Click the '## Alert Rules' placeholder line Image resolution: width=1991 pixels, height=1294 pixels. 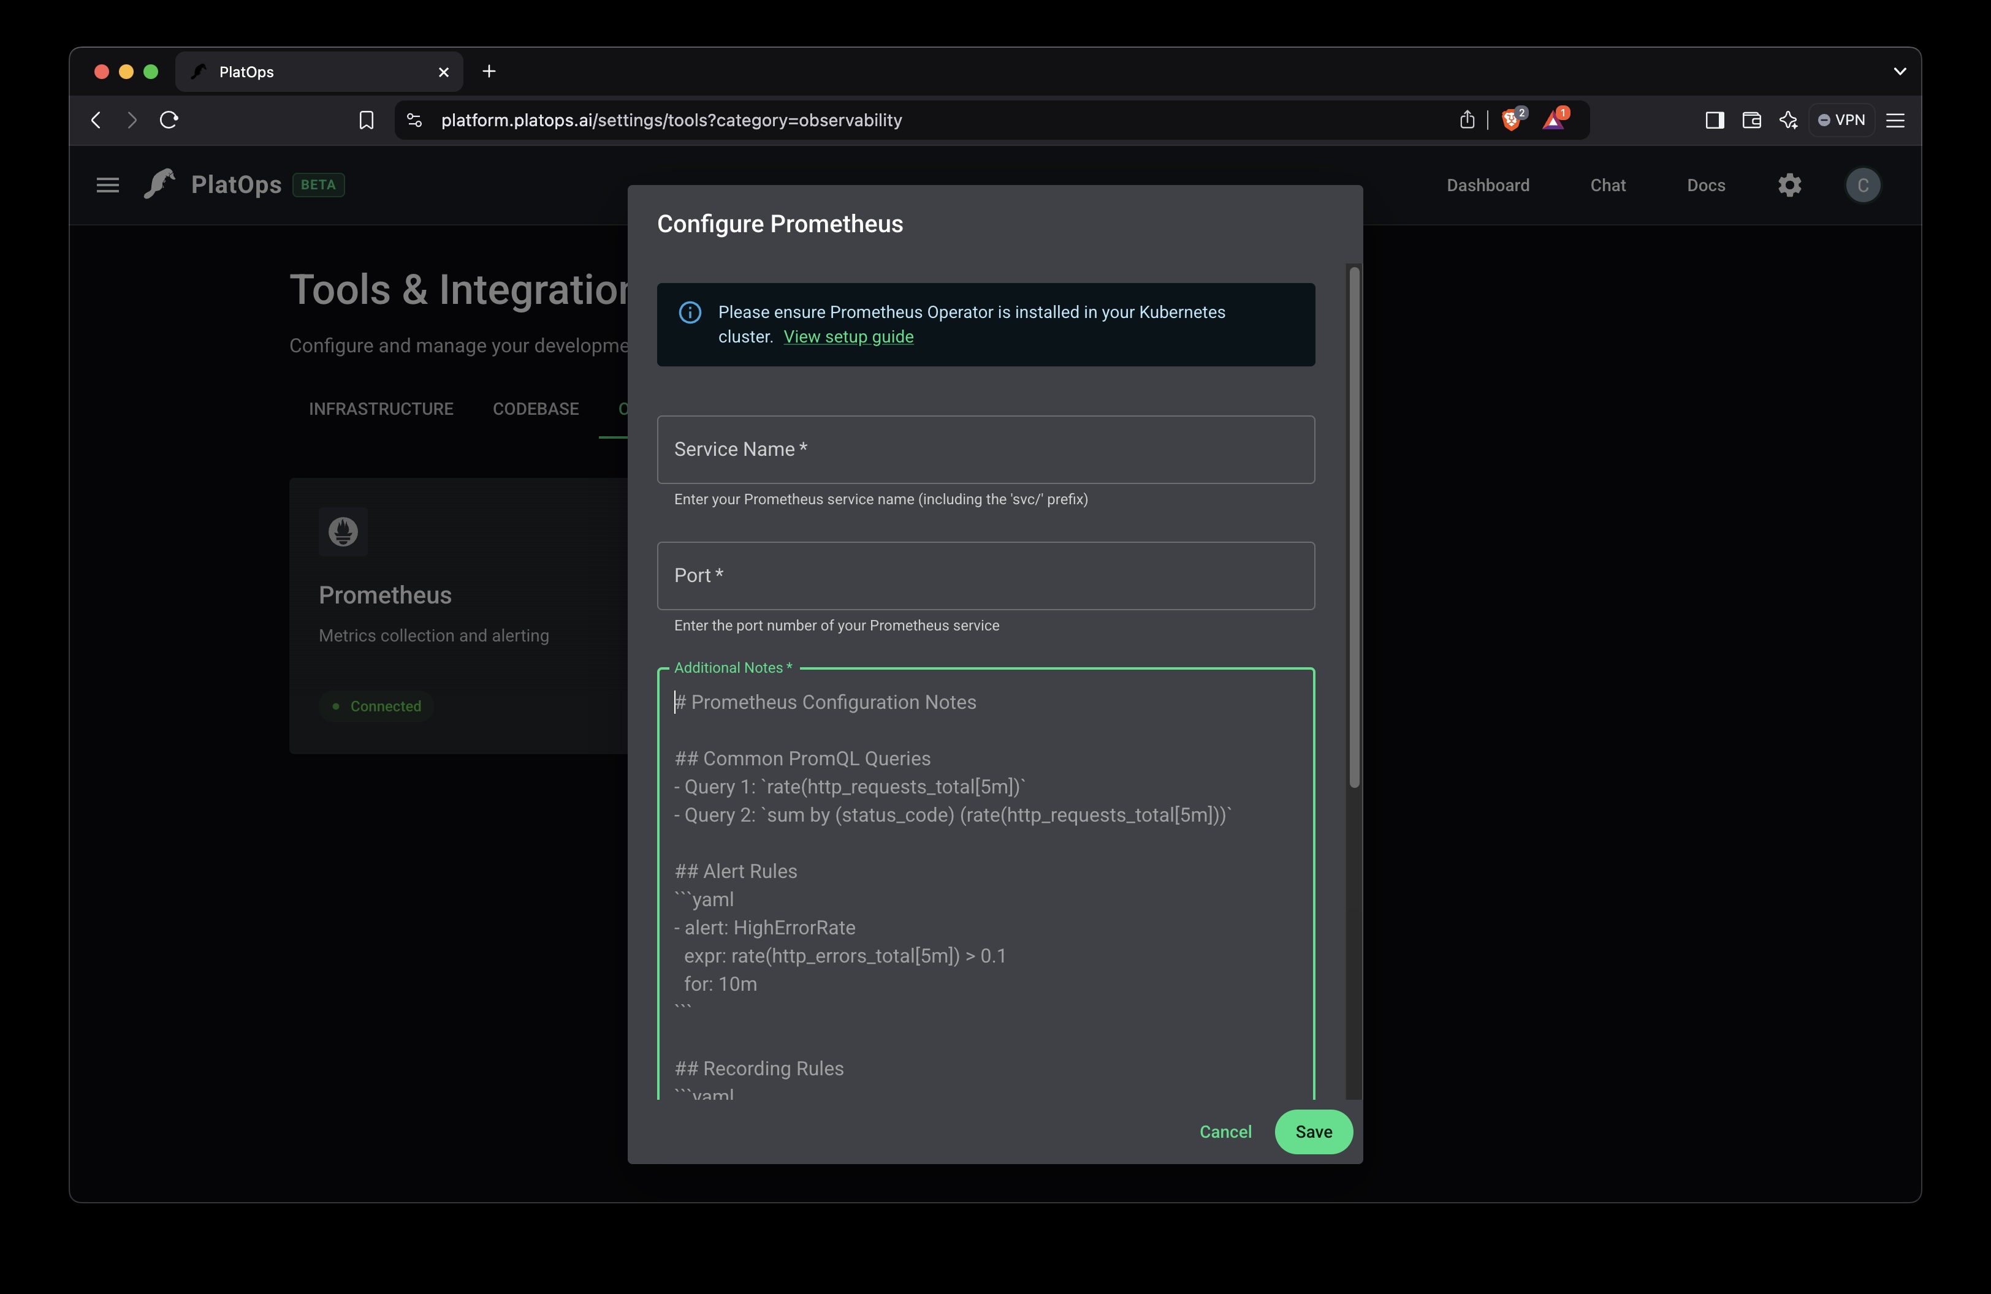(x=736, y=872)
